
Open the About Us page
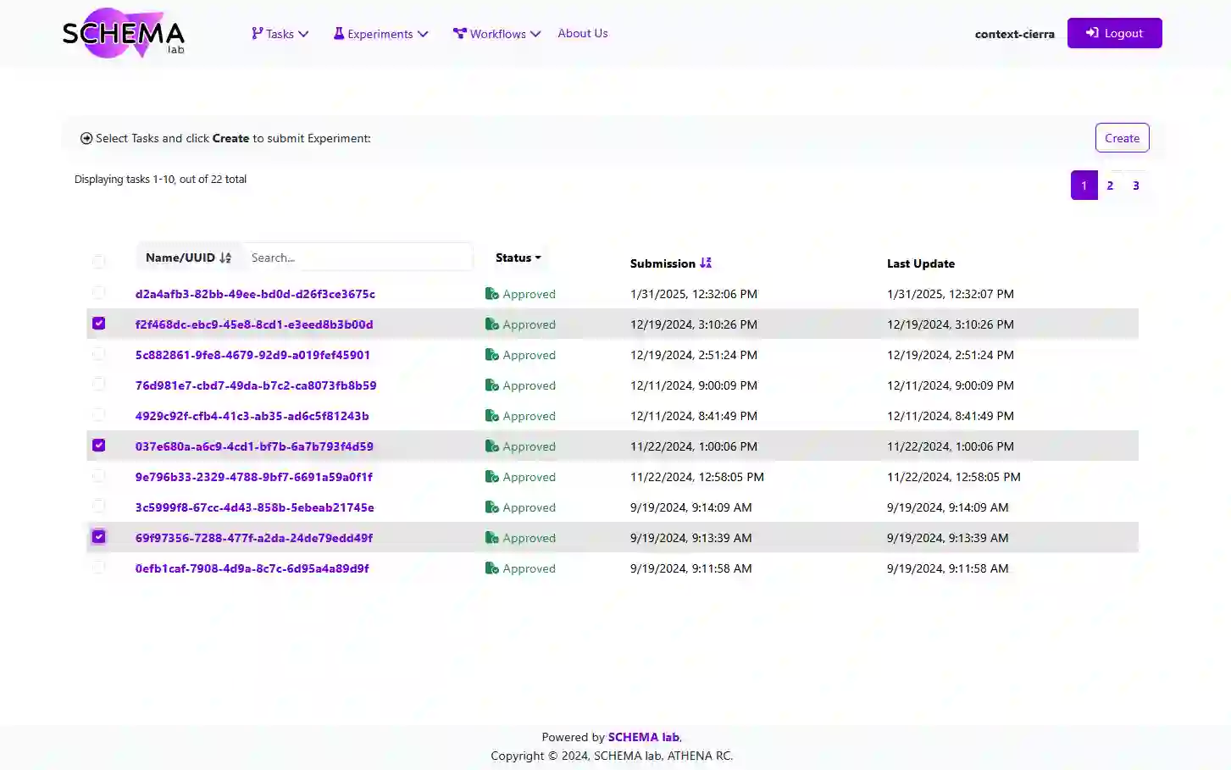point(582,33)
